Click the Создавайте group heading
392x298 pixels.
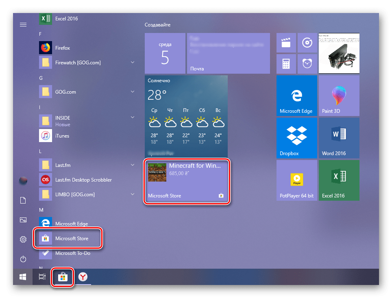coord(157,25)
